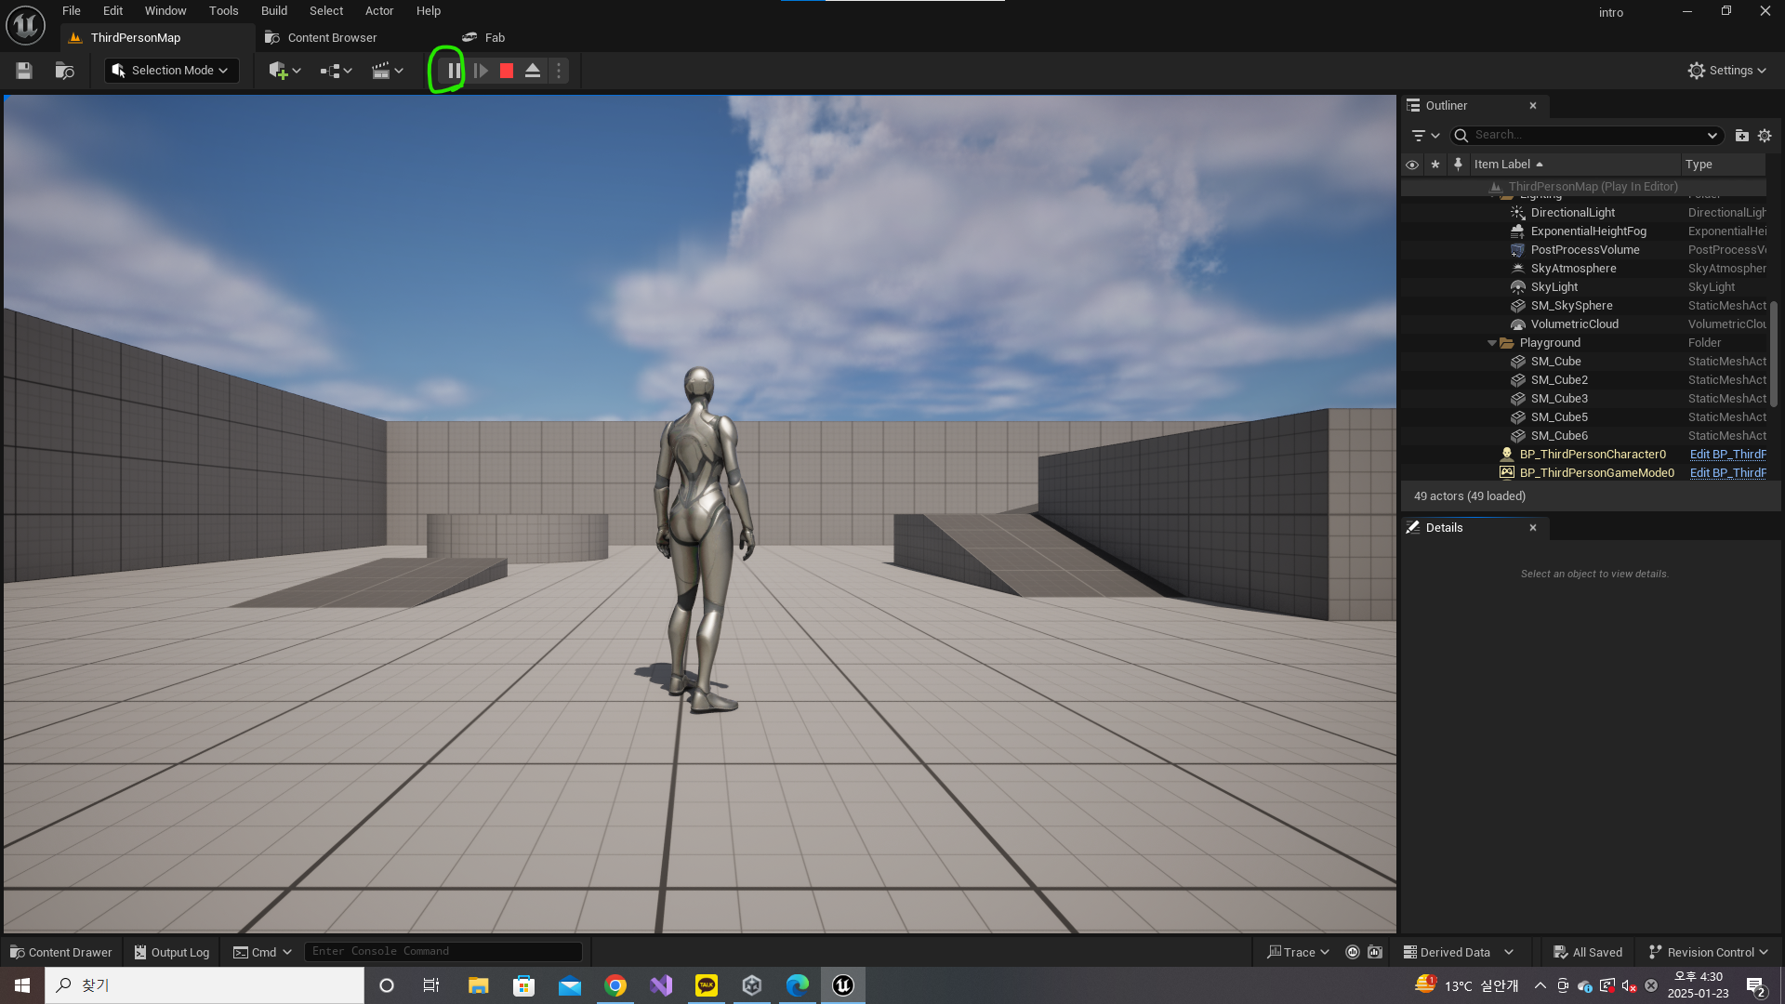Click the Enter Console Command field

[x=443, y=951]
